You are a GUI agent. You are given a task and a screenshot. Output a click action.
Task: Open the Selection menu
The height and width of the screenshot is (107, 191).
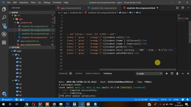pyautogui.click(x=24, y=2)
